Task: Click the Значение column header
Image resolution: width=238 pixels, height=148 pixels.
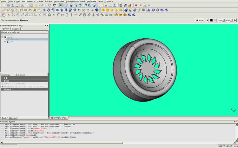Action: click(31, 75)
